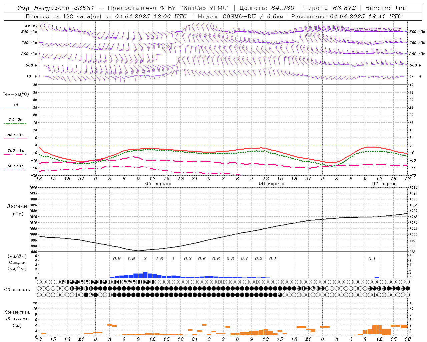
Task: Select the 'Конвективн.' convective cloud label
Action: pyautogui.click(x=17, y=312)
